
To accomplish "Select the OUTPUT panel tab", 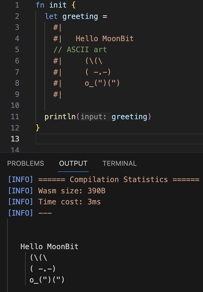I will 73,163.
